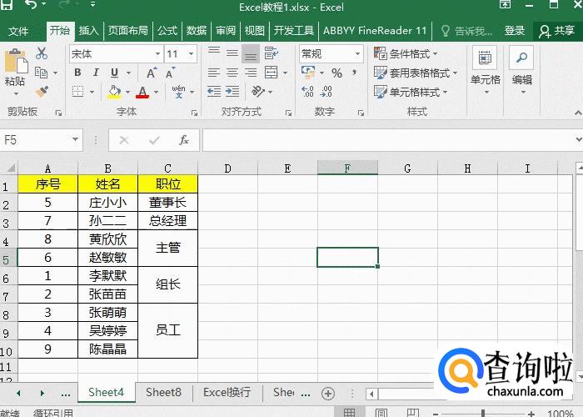Click 告诉我 Tell Me search box
Image resolution: width=583 pixels, height=417 pixels.
[x=466, y=31]
